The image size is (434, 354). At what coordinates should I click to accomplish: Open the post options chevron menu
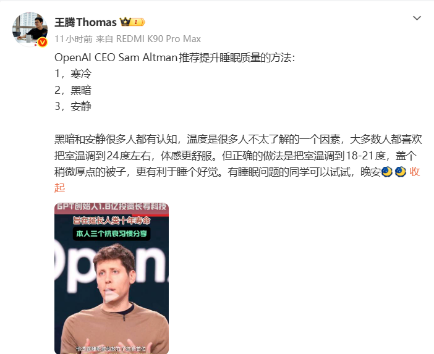[417, 19]
